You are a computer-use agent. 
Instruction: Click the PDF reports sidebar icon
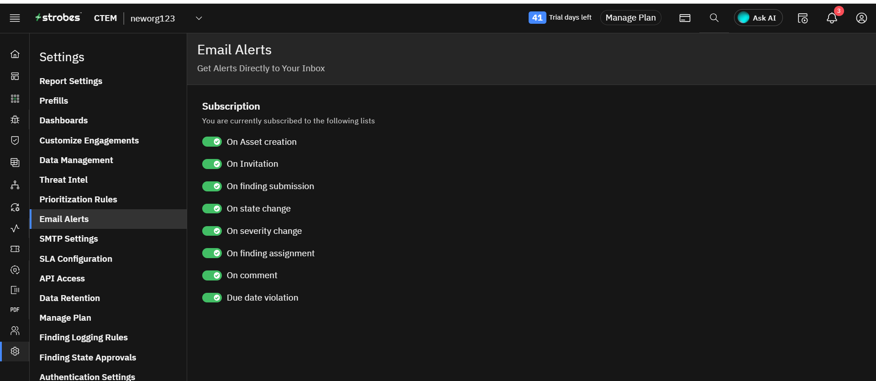(x=15, y=310)
